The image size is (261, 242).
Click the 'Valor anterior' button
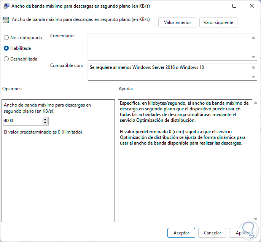pos(177,22)
